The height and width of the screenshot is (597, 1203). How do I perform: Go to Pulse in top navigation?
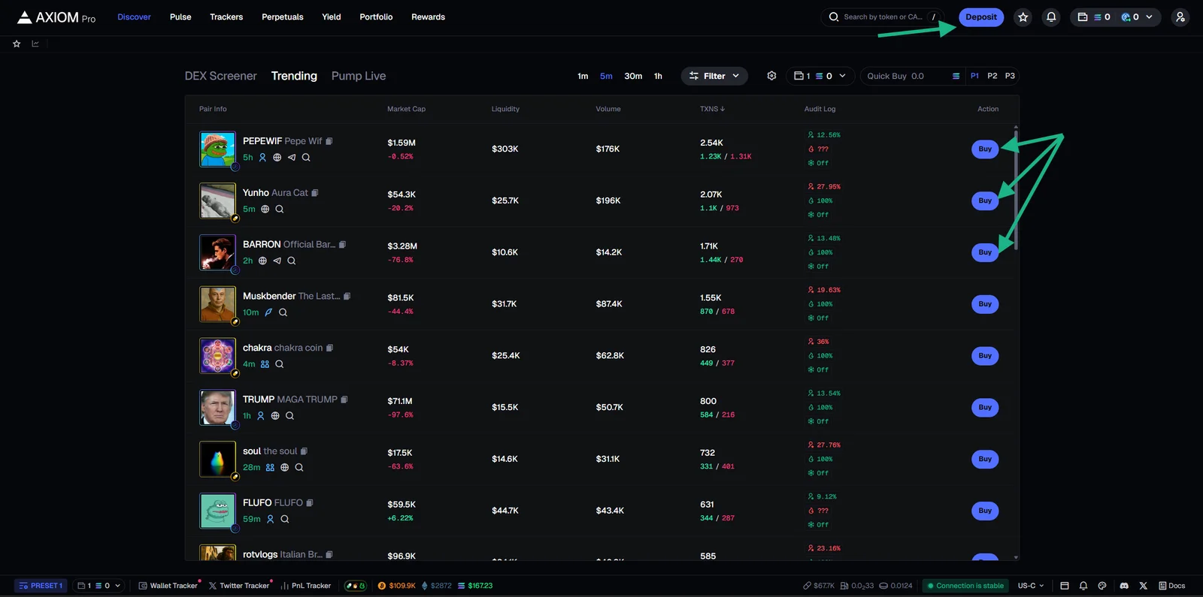pyautogui.click(x=180, y=17)
